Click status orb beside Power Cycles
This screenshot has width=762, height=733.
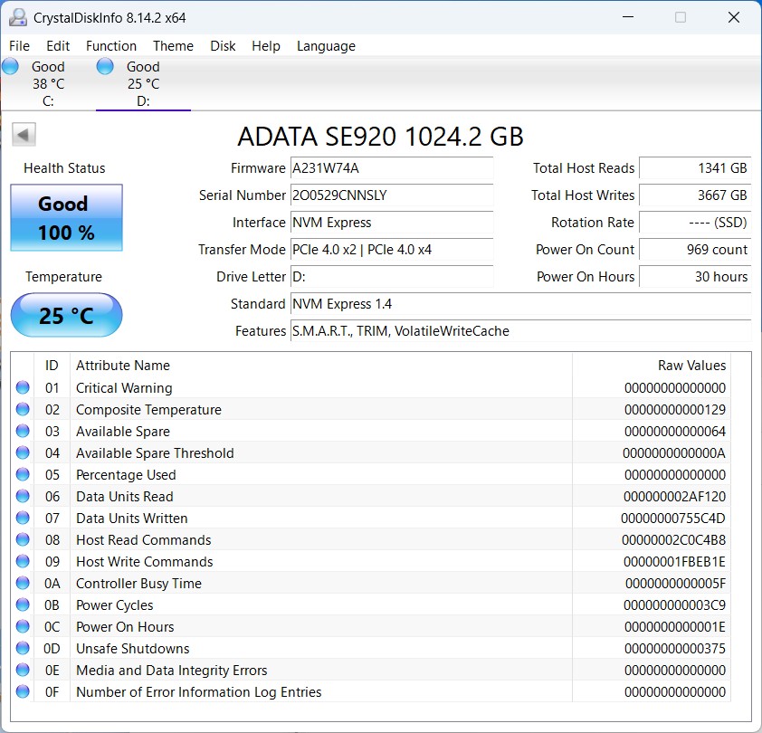pyautogui.click(x=23, y=605)
